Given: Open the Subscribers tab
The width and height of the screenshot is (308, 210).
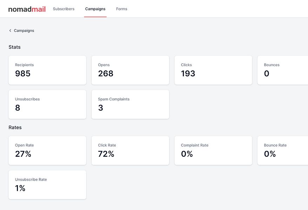Looking at the screenshot, I should tap(63, 9).
